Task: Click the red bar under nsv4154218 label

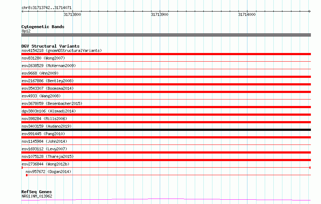Action: click(x=166, y=54)
